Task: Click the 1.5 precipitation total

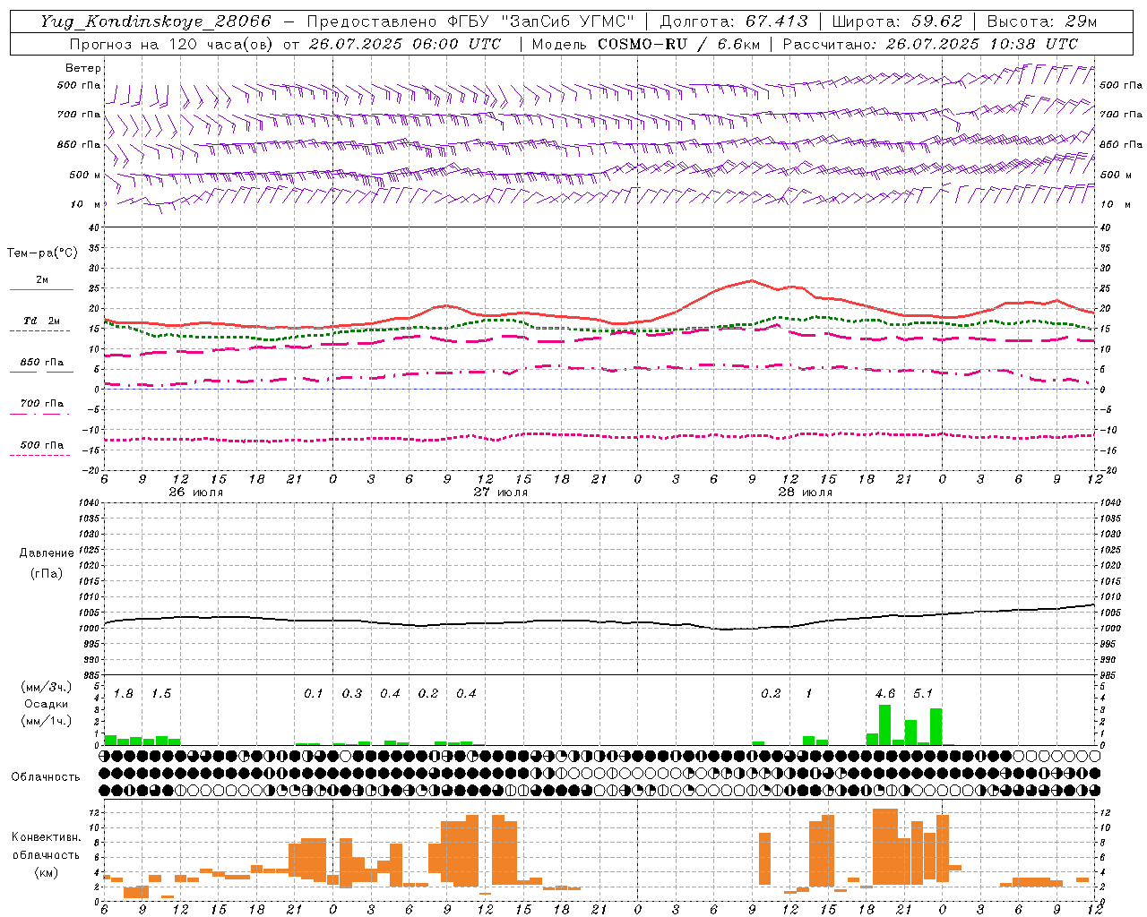Action: tap(161, 694)
